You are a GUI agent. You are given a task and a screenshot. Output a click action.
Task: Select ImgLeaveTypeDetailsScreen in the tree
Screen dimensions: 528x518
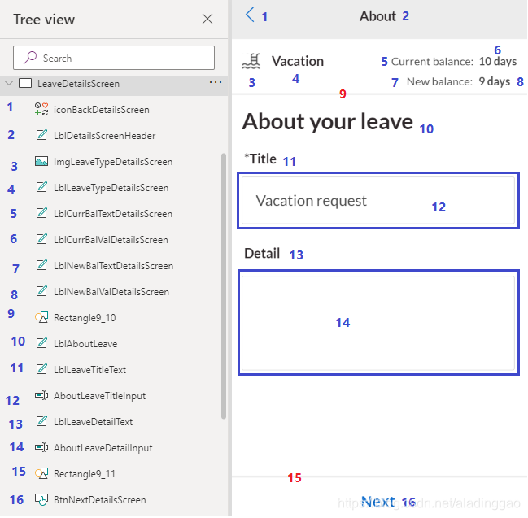click(113, 162)
